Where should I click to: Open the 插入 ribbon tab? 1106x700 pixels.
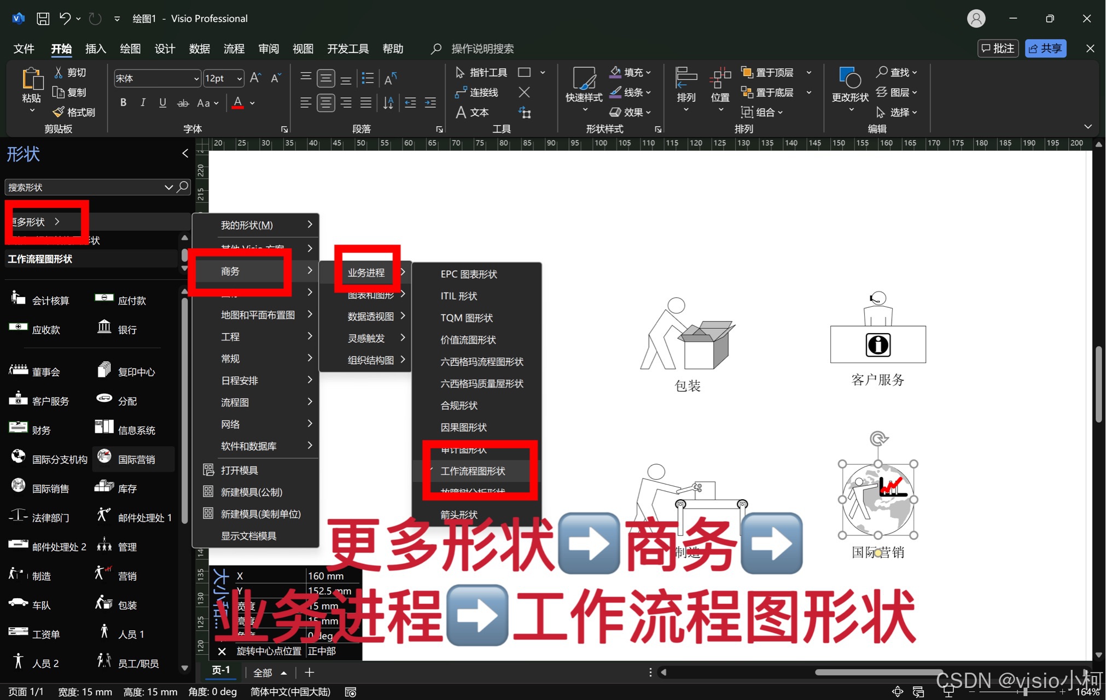click(x=95, y=49)
